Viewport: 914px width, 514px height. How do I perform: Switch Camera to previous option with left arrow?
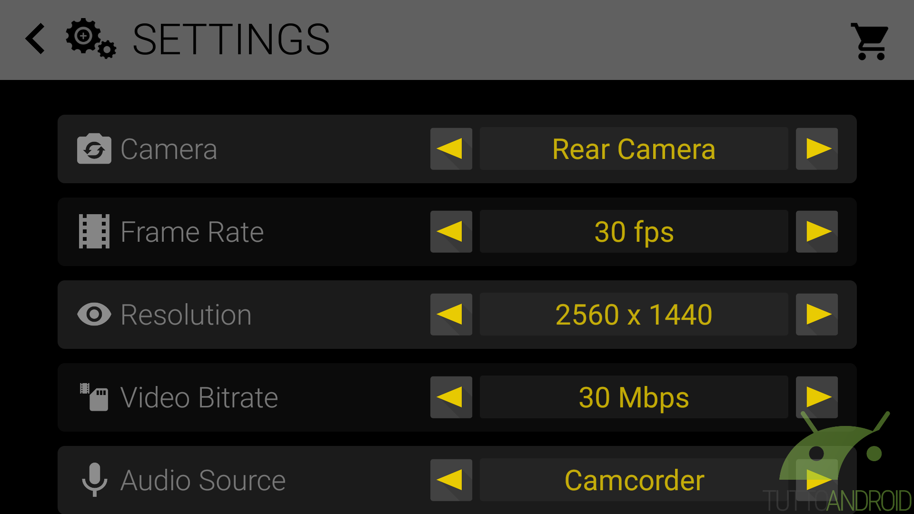coord(451,148)
